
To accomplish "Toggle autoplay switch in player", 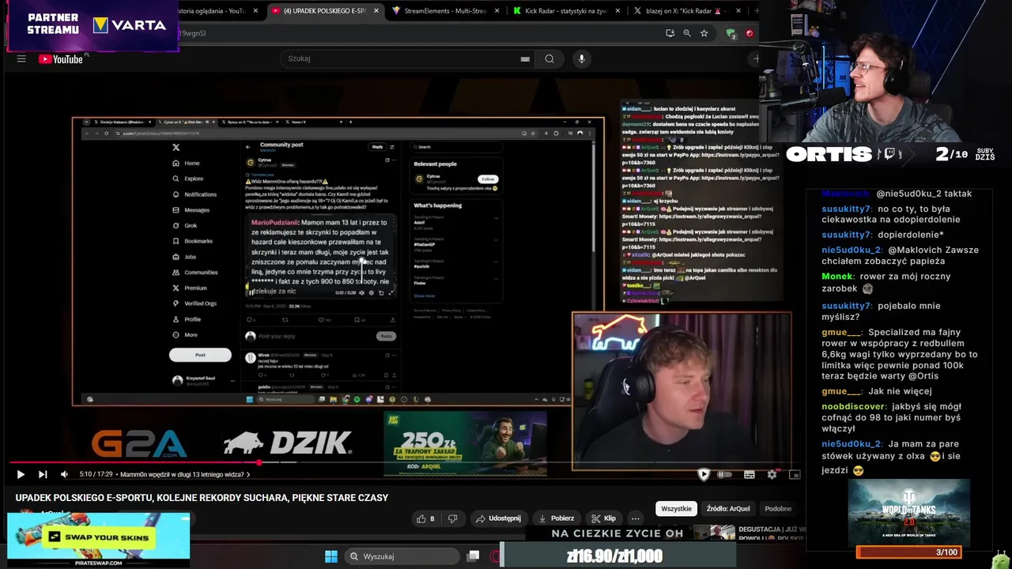I will 723,474.
